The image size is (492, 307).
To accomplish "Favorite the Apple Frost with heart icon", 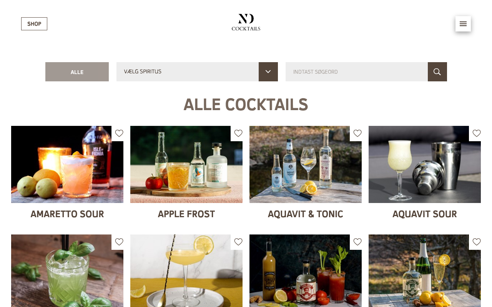I will [x=238, y=133].
